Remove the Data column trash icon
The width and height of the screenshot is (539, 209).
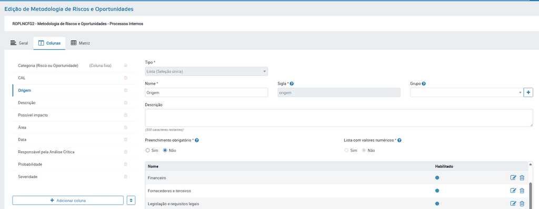tap(125, 140)
